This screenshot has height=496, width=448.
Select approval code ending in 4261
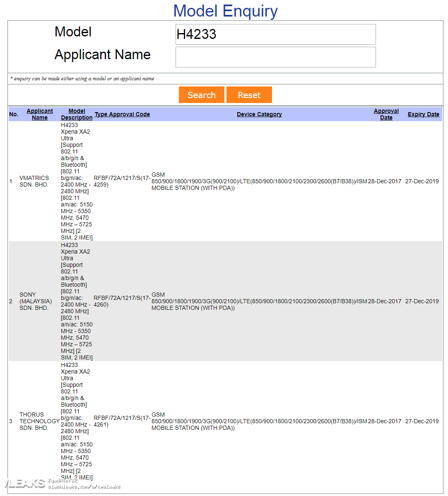pos(122,421)
